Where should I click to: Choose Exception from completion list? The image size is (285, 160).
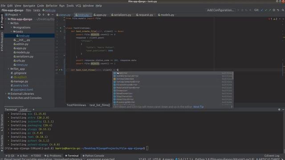pyautogui.click(x=172, y=91)
